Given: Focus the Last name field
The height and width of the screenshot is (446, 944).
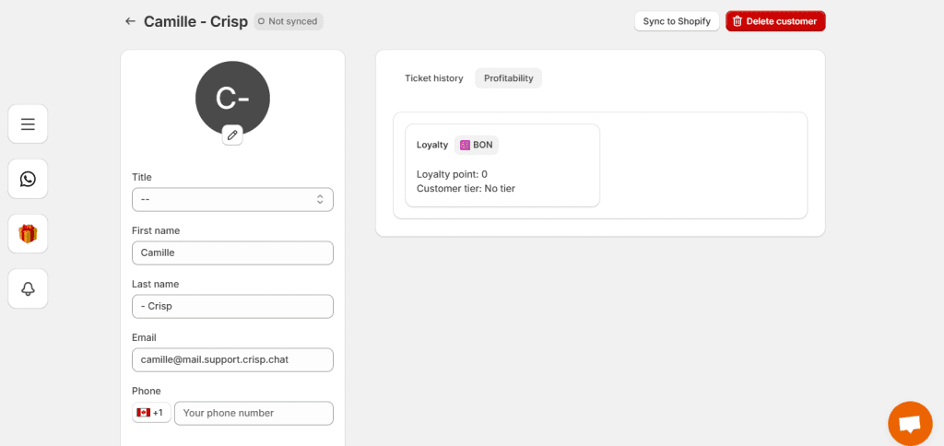Looking at the screenshot, I should (x=232, y=306).
